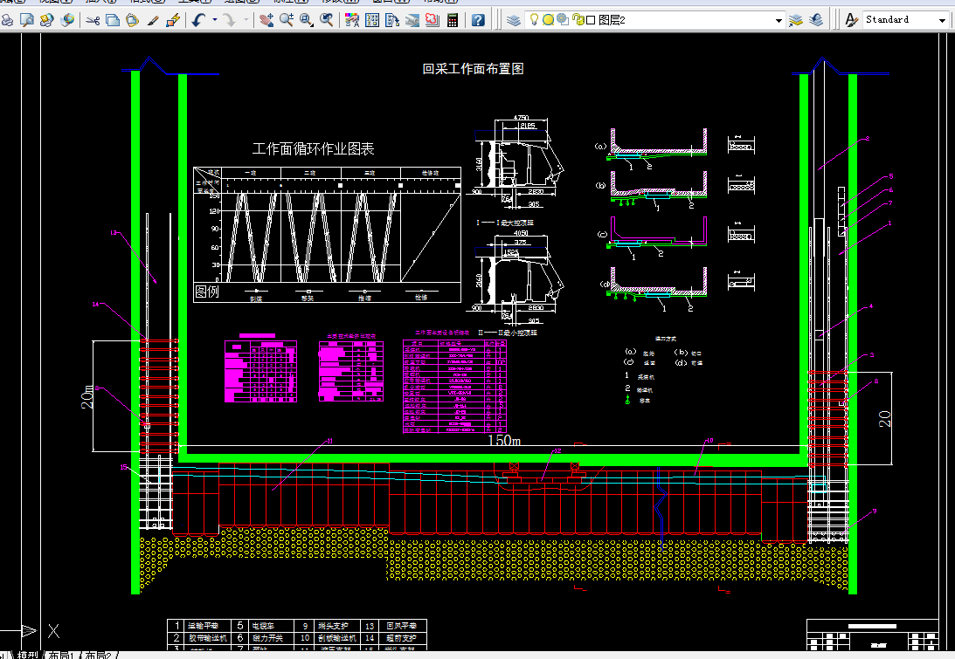955x659 pixels.
Task: Switch to the 布局2 layout tab
Action: point(98,656)
